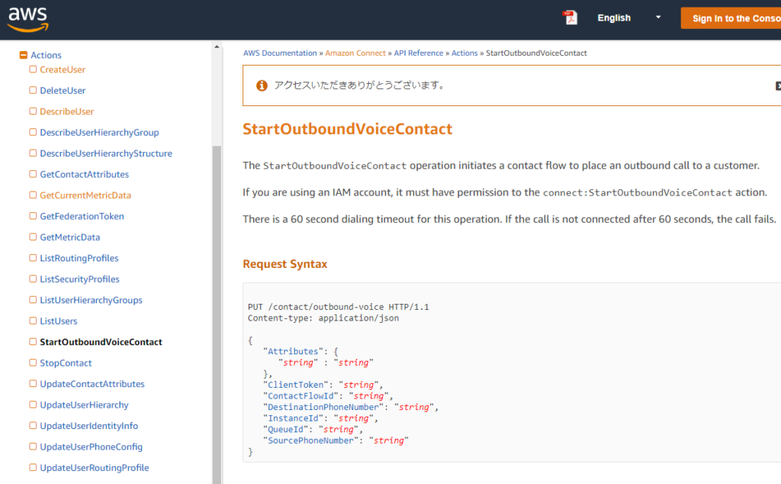This screenshot has width=781, height=484.
Task: Open StopContact page in sidebar
Action: point(66,363)
